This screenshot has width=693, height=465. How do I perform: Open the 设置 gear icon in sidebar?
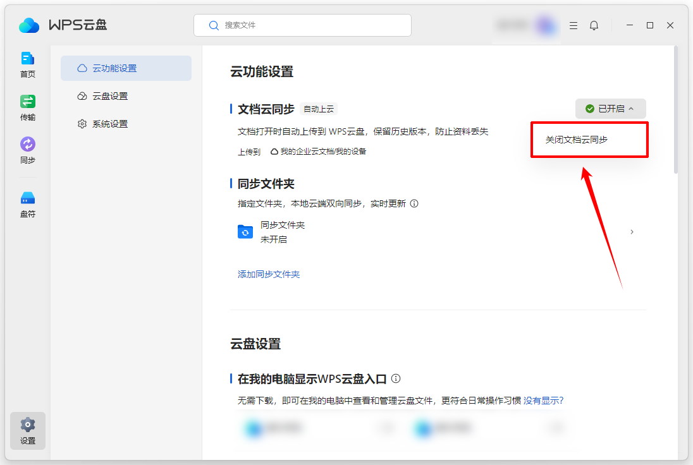[x=27, y=430]
